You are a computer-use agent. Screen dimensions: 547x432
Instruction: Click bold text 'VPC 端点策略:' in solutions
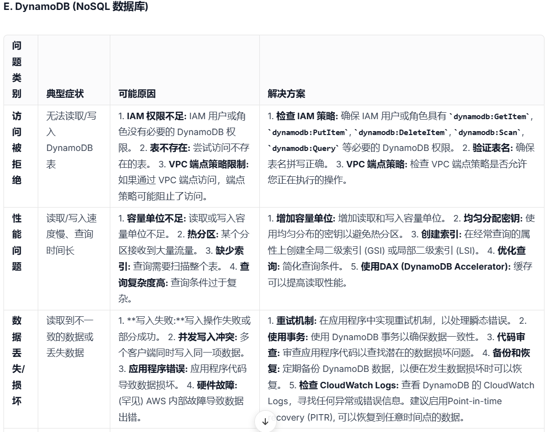[x=377, y=164]
